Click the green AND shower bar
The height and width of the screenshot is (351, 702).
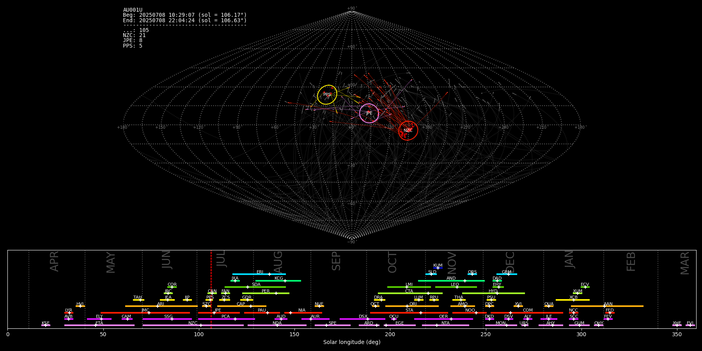451,280
